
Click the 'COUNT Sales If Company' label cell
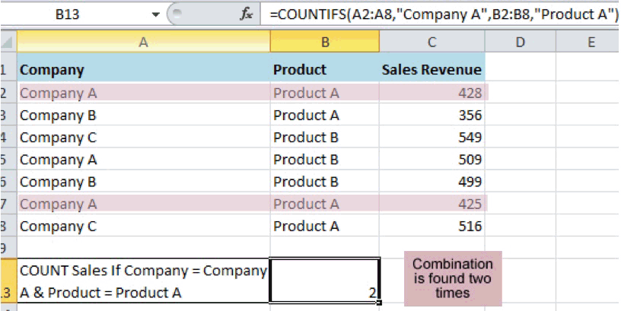pyautogui.click(x=142, y=281)
